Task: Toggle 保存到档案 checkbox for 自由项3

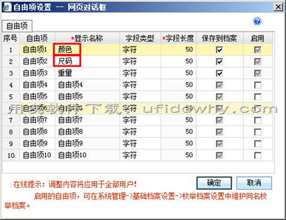Action: pos(220,73)
